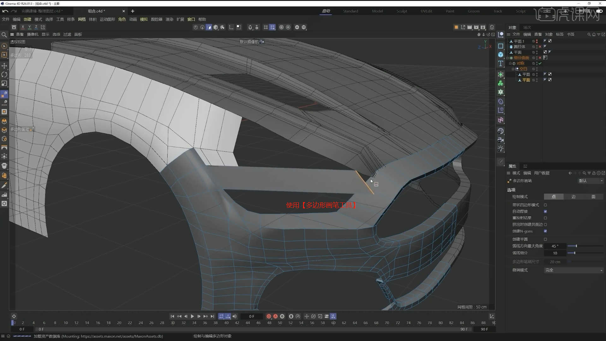The width and height of the screenshot is (606, 341).
Task: Set draw mode to 点
Action: coord(554,197)
